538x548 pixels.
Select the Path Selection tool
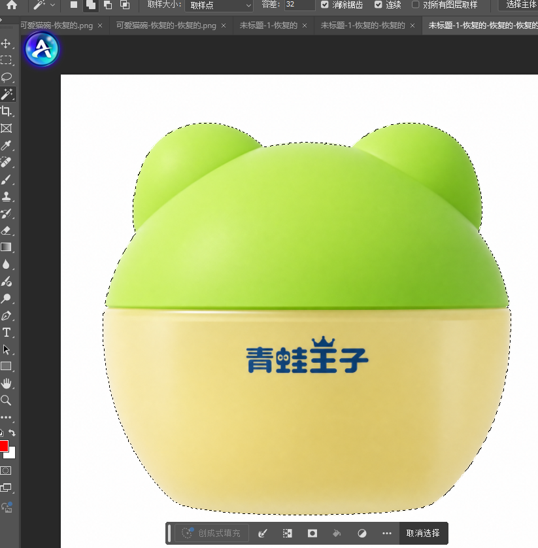6,349
